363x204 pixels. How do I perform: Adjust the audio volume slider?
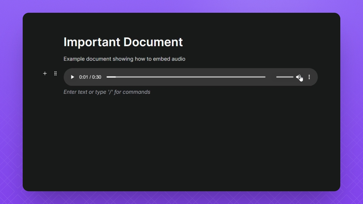[x=285, y=77]
